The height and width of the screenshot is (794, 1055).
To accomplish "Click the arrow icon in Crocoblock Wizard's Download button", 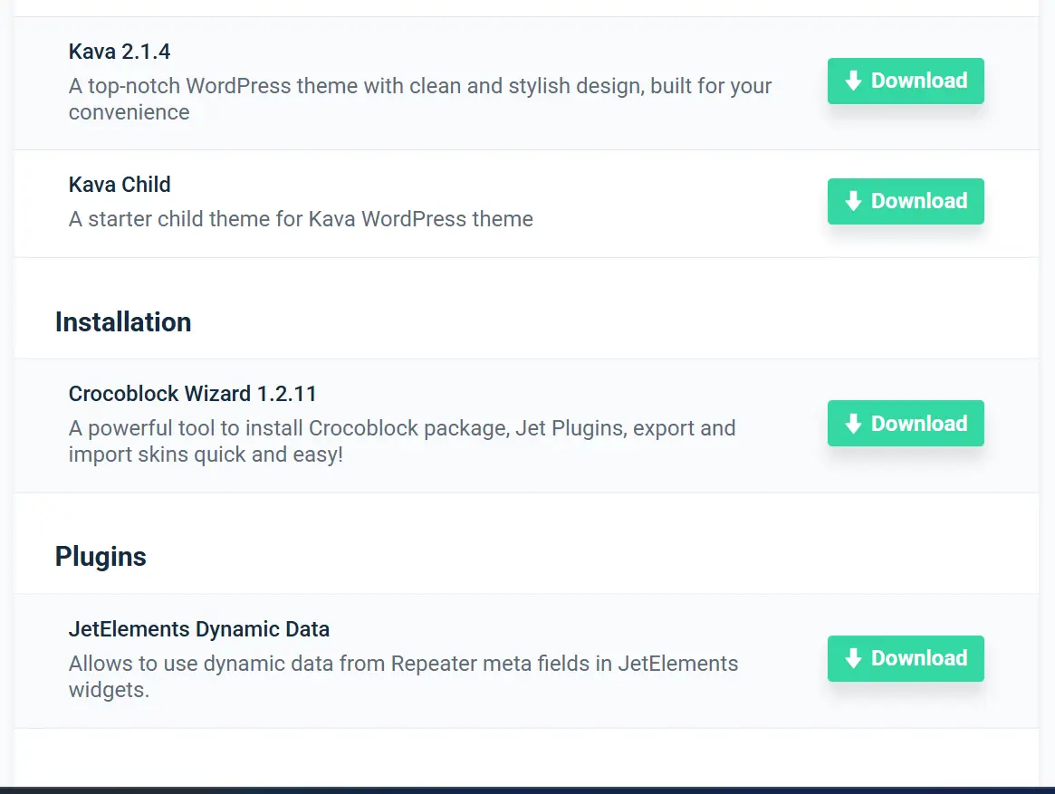I will [x=852, y=424].
